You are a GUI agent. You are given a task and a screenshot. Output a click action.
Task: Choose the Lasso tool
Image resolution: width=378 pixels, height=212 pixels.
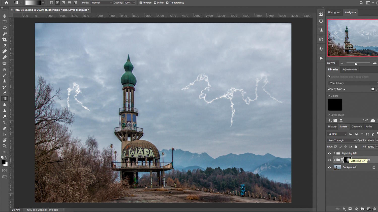point(5,28)
